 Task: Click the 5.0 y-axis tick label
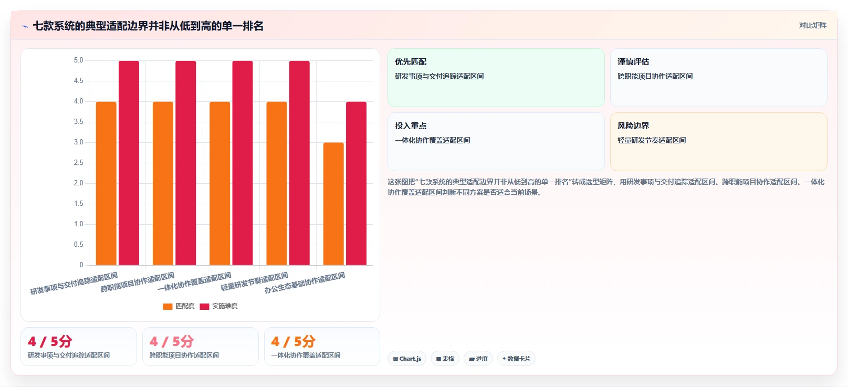point(78,60)
